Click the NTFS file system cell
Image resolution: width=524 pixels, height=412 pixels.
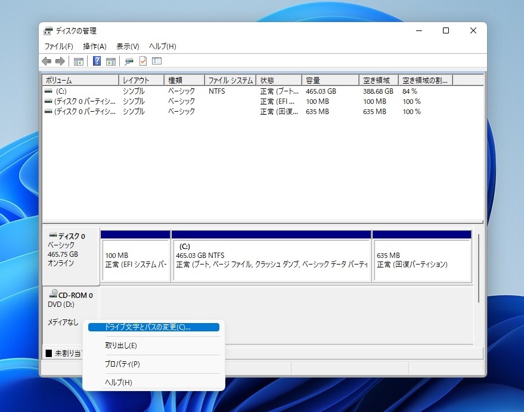(217, 91)
